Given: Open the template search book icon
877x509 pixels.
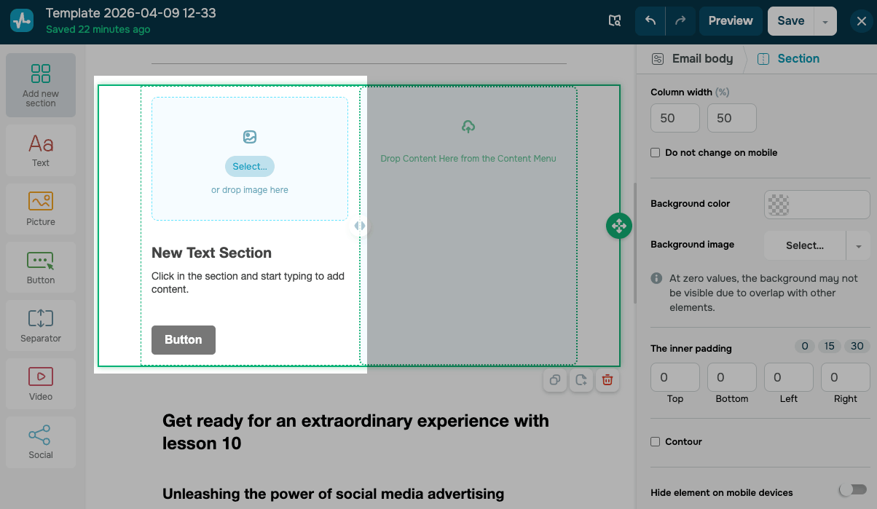Looking at the screenshot, I should click(615, 21).
